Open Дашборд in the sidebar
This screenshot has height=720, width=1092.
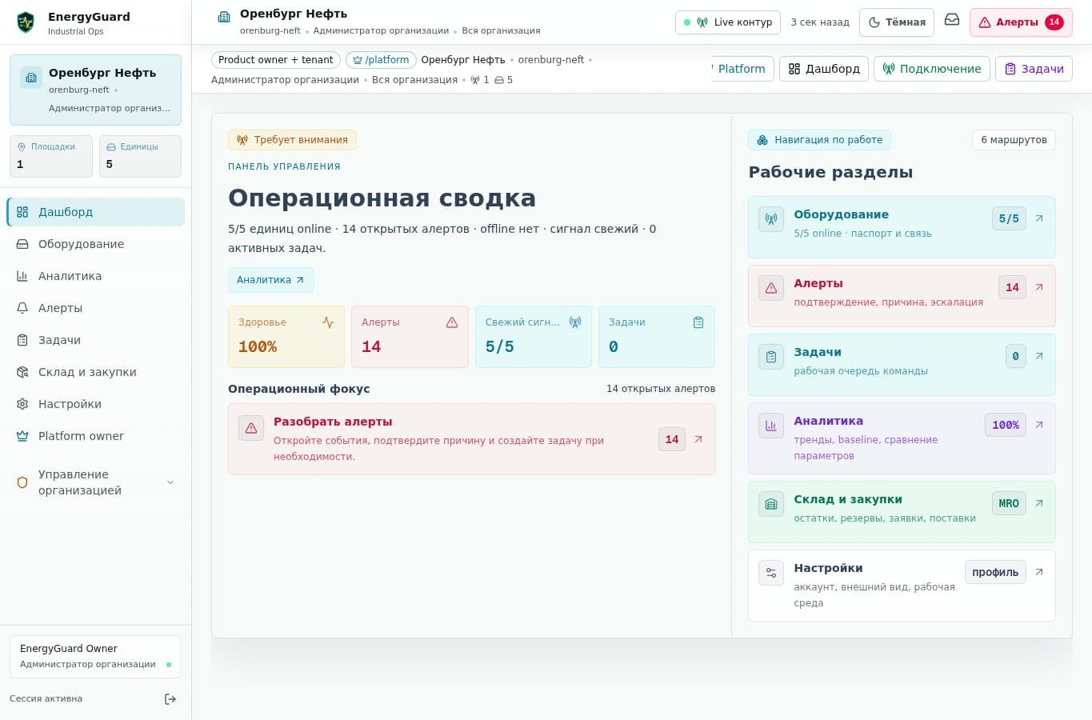pos(96,212)
